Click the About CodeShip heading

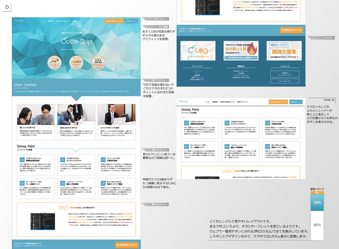pos(25,85)
